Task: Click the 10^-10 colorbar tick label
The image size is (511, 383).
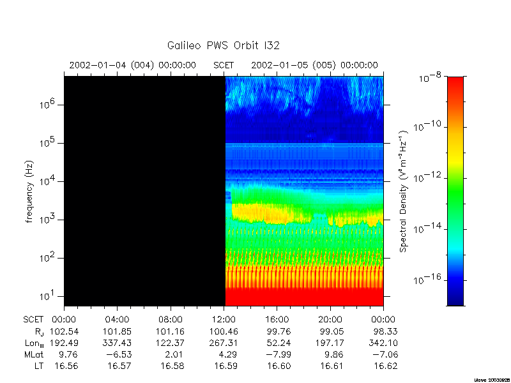Action: click(x=427, y=126)
